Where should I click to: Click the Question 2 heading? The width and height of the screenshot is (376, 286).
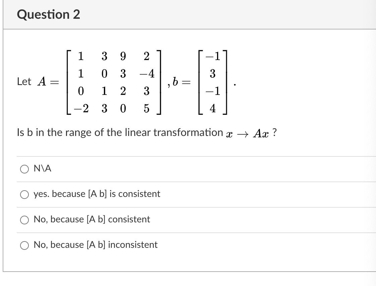48,14
